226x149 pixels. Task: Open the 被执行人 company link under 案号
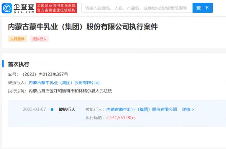coord(64,83)
